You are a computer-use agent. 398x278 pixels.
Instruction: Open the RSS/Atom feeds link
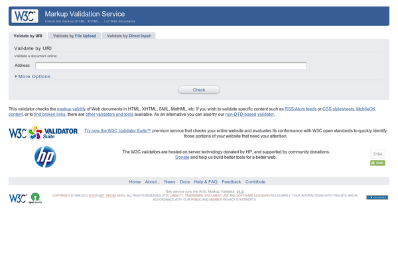tap(300, 109)
